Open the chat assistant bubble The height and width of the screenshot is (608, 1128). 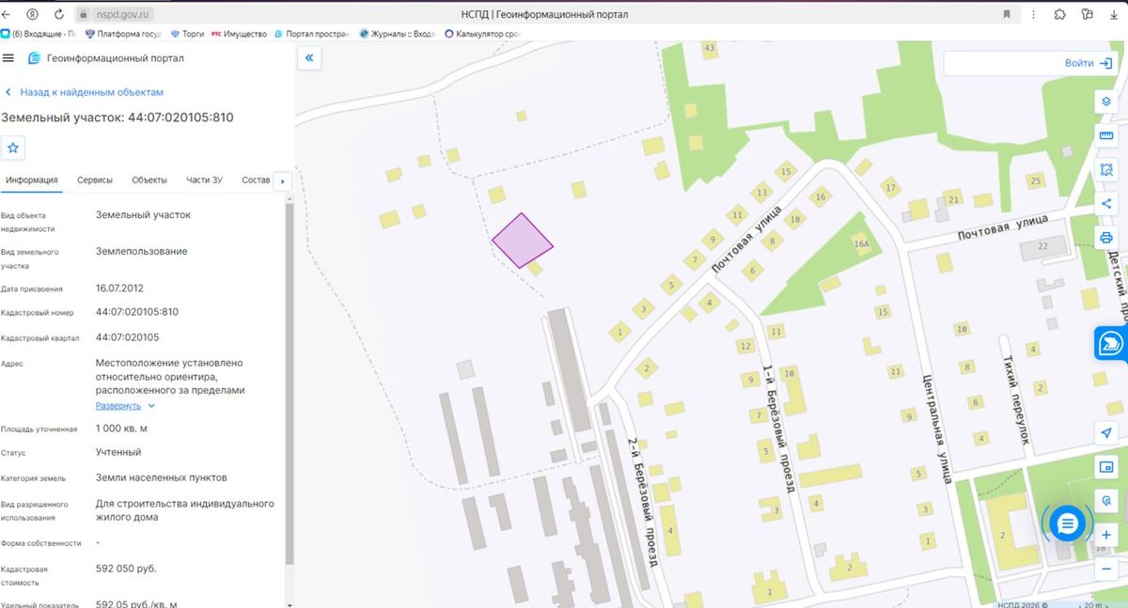(x=1067, y=524)
